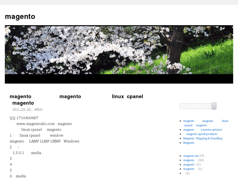Focus the sidebar search input field
Screen dimensions: 238x178
pos(195,106)
